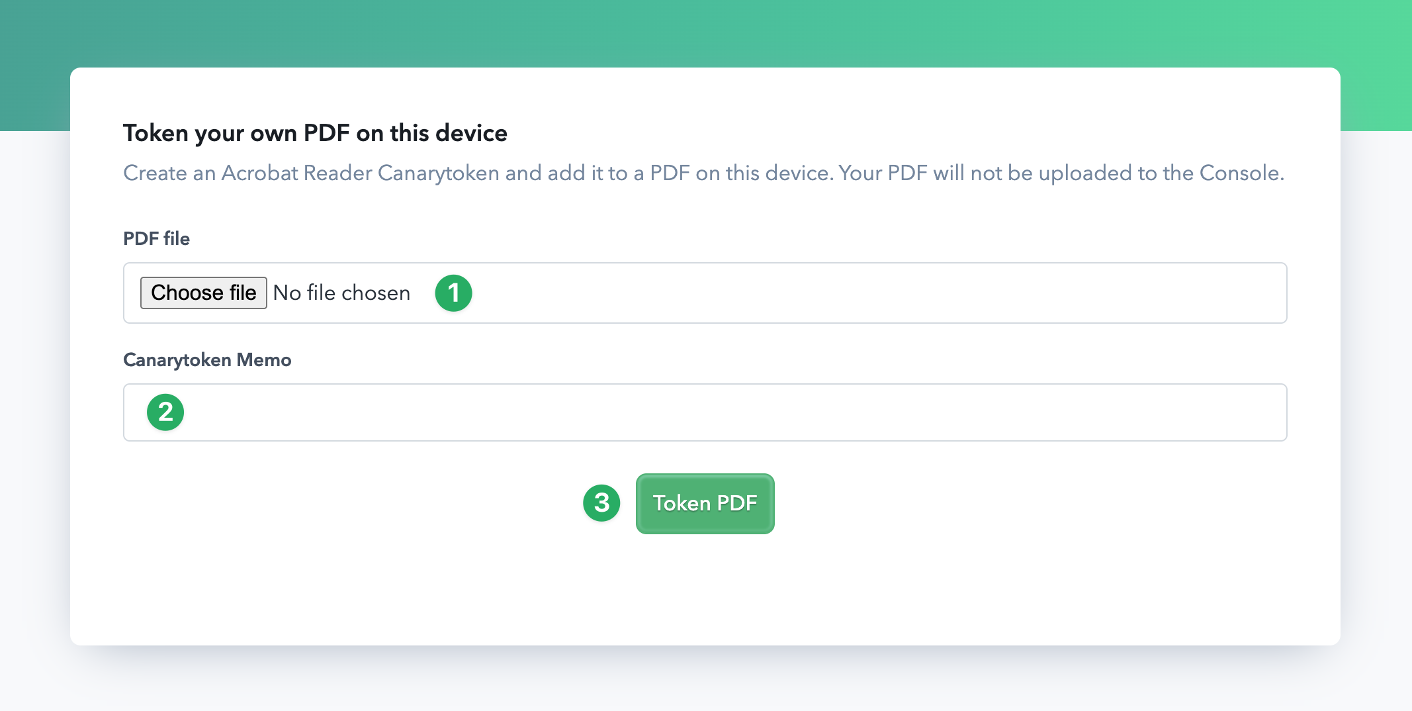Click the PDF file label
This screenshot has width=1412, height=711.
pos(156,238)
